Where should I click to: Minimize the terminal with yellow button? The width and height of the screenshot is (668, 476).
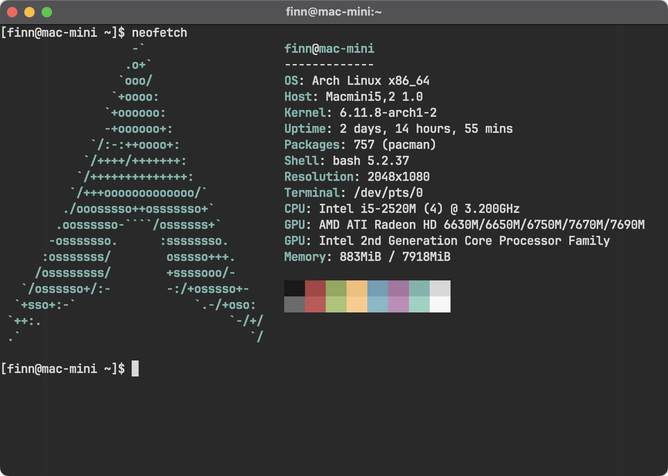tap(29, 12)
